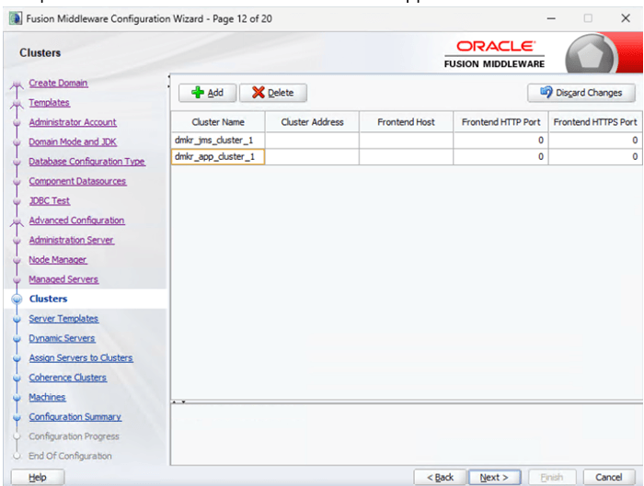Cancel the configuration wizard
This screenshot has height=486, width=644.
[609, 478]
